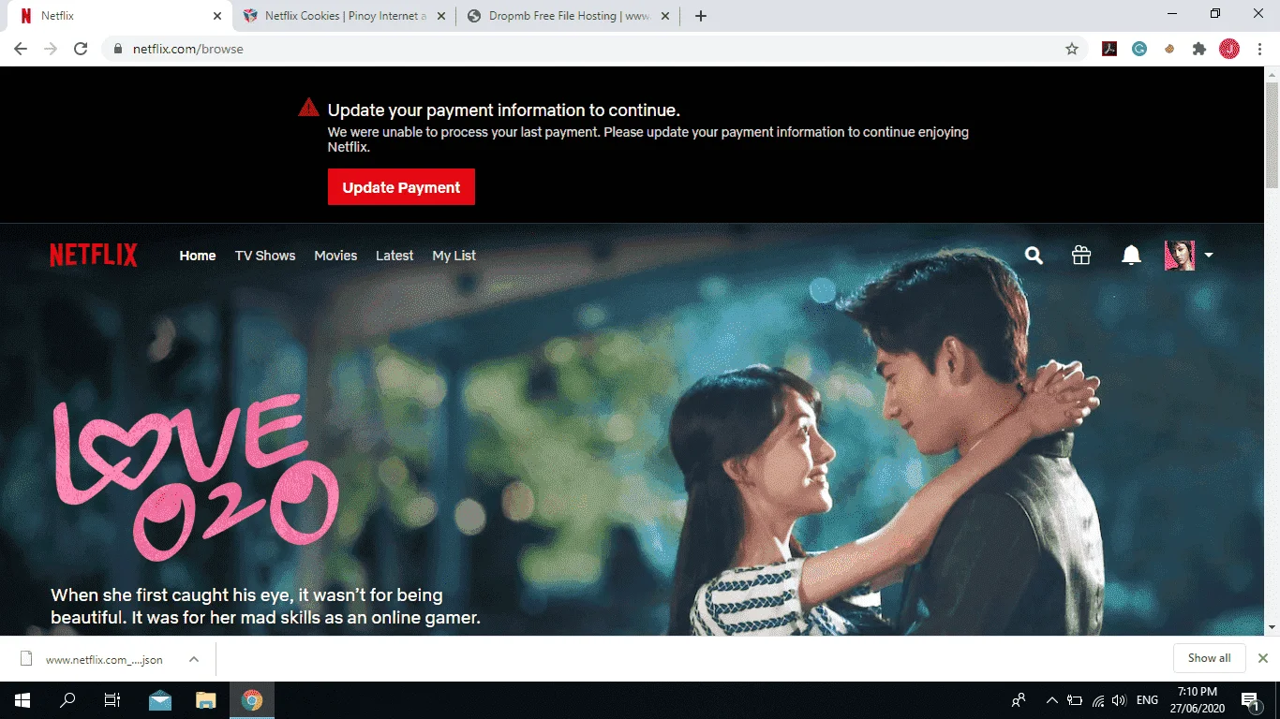This screenshot has width=1280, height=719.
Task: Open File Explorer from taskbar
Action: click(205, 700)
